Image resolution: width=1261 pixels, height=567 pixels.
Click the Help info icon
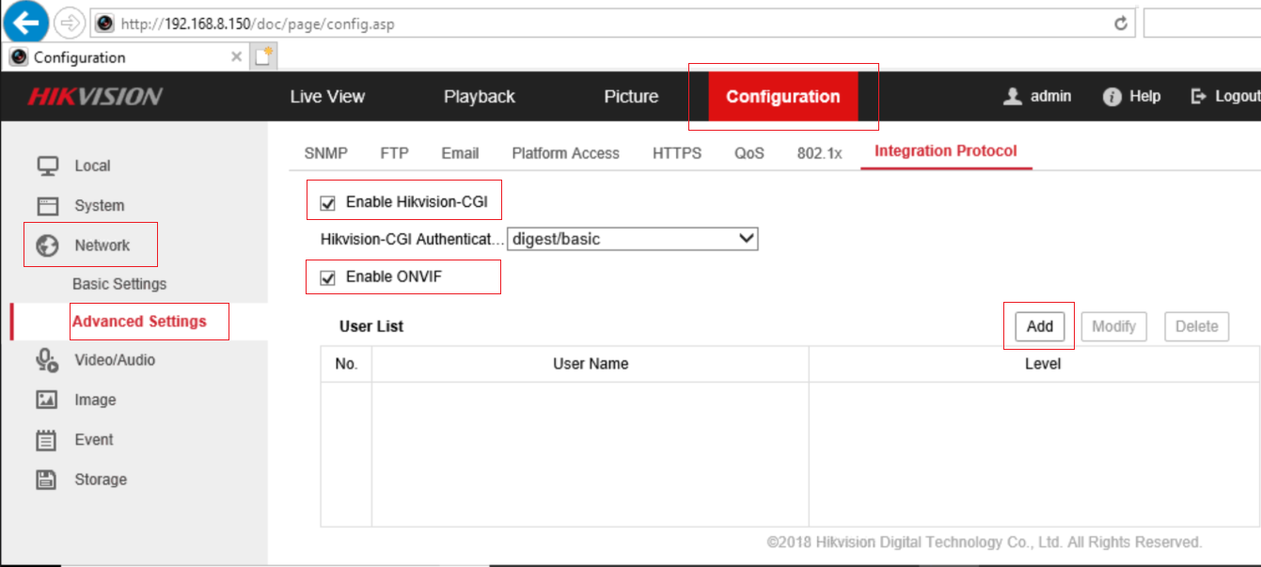click(x=1112, y=97)
